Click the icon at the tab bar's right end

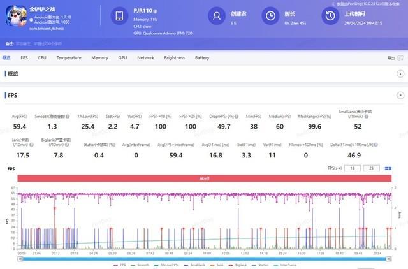[x=400, y=58]
